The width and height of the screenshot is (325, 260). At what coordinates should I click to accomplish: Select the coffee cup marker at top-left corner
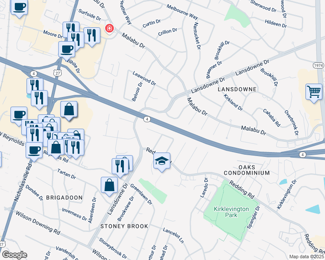[19, 7]
